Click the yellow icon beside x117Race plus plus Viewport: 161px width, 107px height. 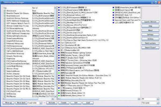[x=59, y=86]
